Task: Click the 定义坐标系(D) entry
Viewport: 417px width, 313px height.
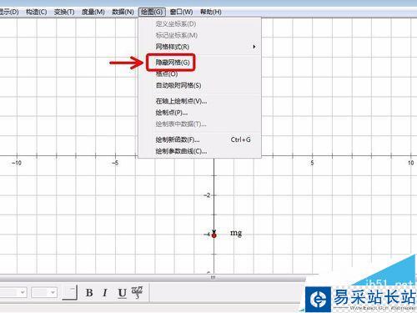Action: (x=199, y=24)
